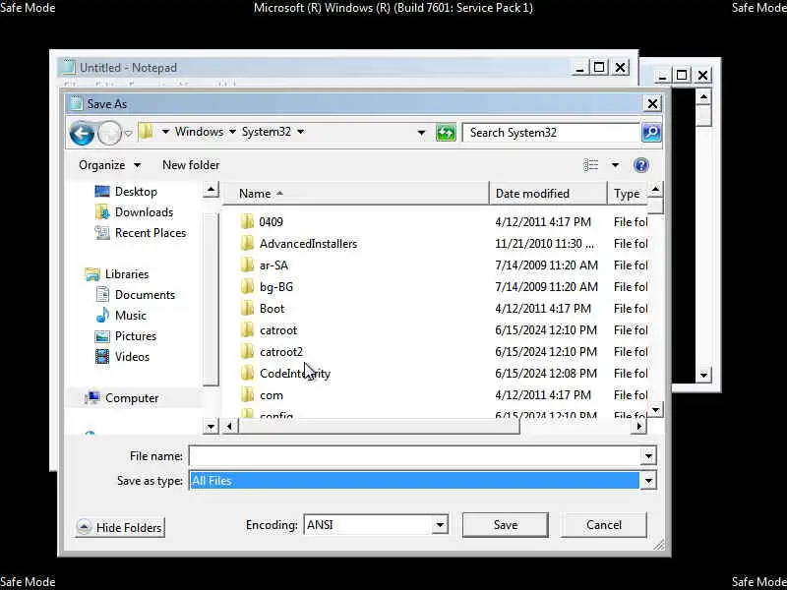Close the Save As dialog

[652, 104]
